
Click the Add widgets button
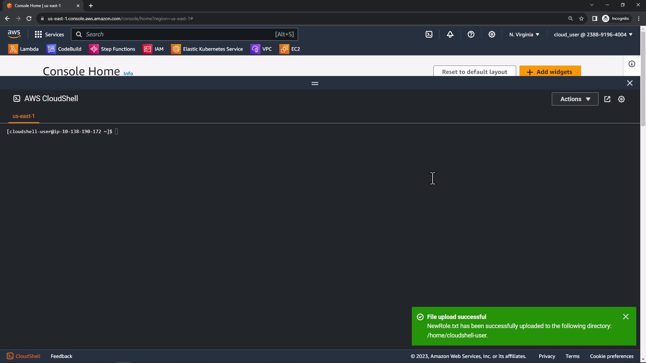[x=550, y=72]
